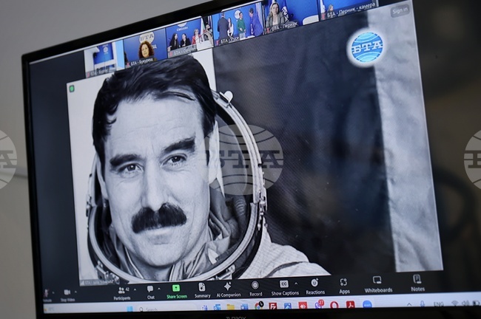
Task: Expand the caret next to Chat
Action: 160,289
